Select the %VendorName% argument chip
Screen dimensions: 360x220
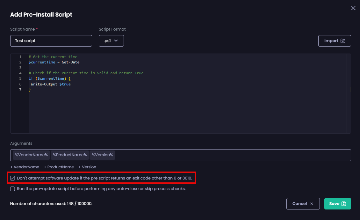coord(31,155)
